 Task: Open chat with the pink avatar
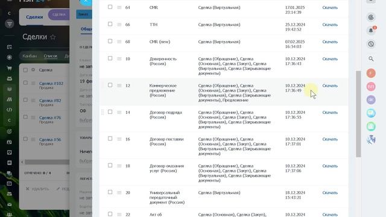tap(371, 86)
